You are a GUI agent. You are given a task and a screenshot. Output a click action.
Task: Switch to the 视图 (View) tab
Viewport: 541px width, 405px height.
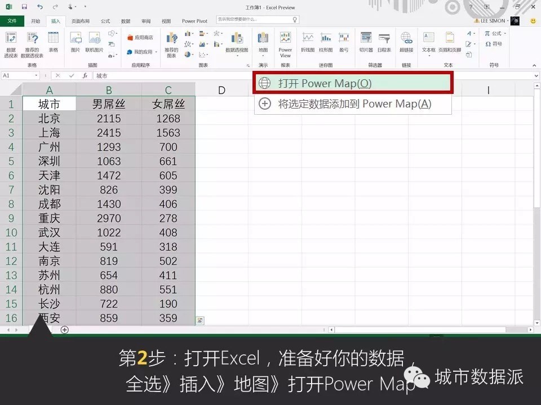166,21
